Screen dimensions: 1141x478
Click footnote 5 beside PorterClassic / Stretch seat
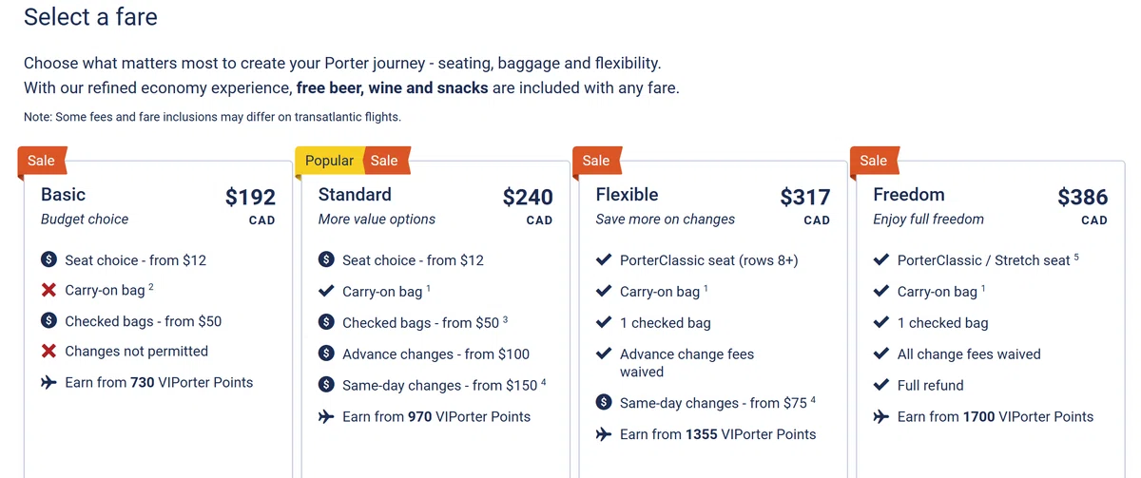1076,257
